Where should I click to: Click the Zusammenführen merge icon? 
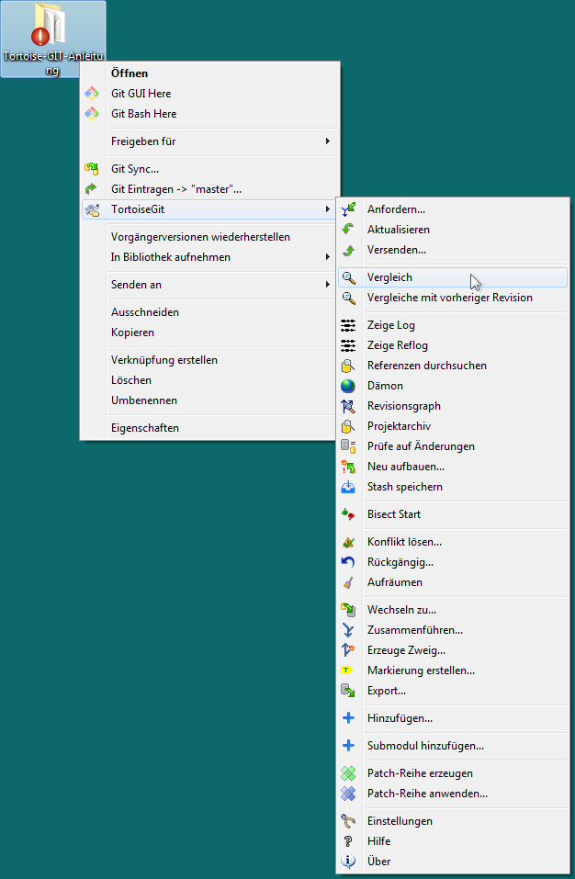[348, 630]
